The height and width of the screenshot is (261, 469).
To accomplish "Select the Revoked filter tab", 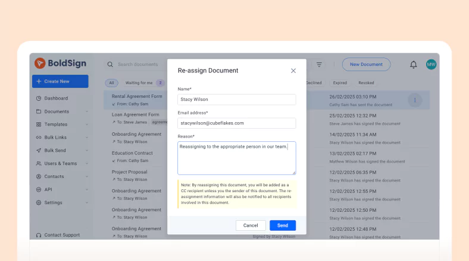I will [x=366, y=83].
